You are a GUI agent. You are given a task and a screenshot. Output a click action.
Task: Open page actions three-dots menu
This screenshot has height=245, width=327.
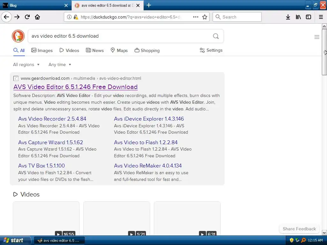[196, 17]
